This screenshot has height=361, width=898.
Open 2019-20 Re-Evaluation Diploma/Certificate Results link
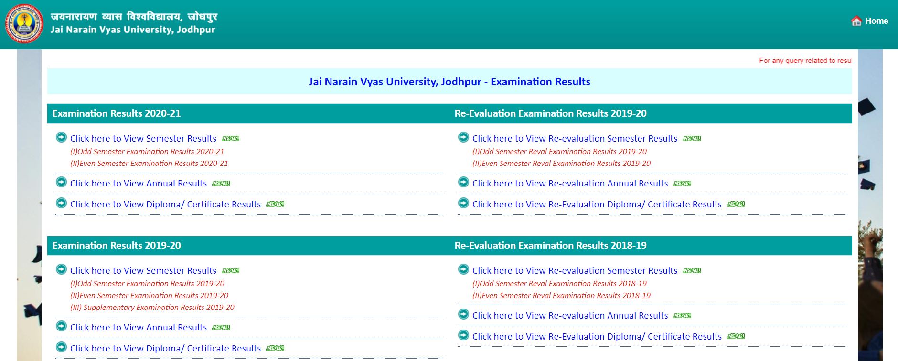tap(597, 205)
